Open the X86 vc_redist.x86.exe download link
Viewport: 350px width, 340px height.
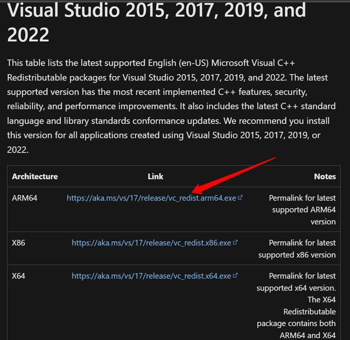[x=151, y=243]
